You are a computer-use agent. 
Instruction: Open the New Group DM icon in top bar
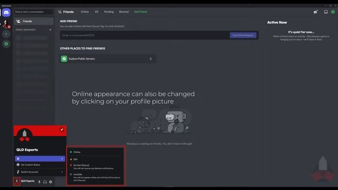[316, 12]
